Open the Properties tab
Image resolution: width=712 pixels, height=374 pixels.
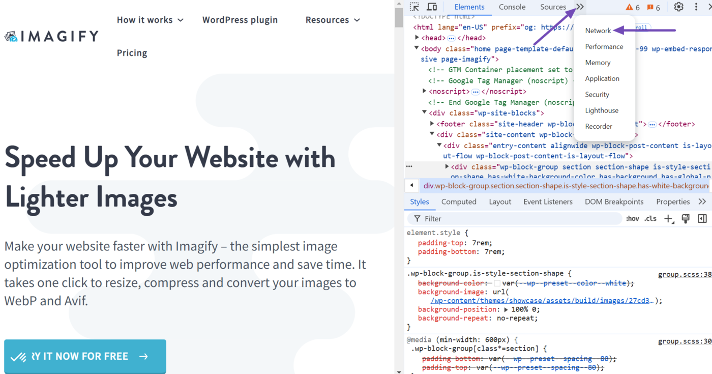point(673,202)
